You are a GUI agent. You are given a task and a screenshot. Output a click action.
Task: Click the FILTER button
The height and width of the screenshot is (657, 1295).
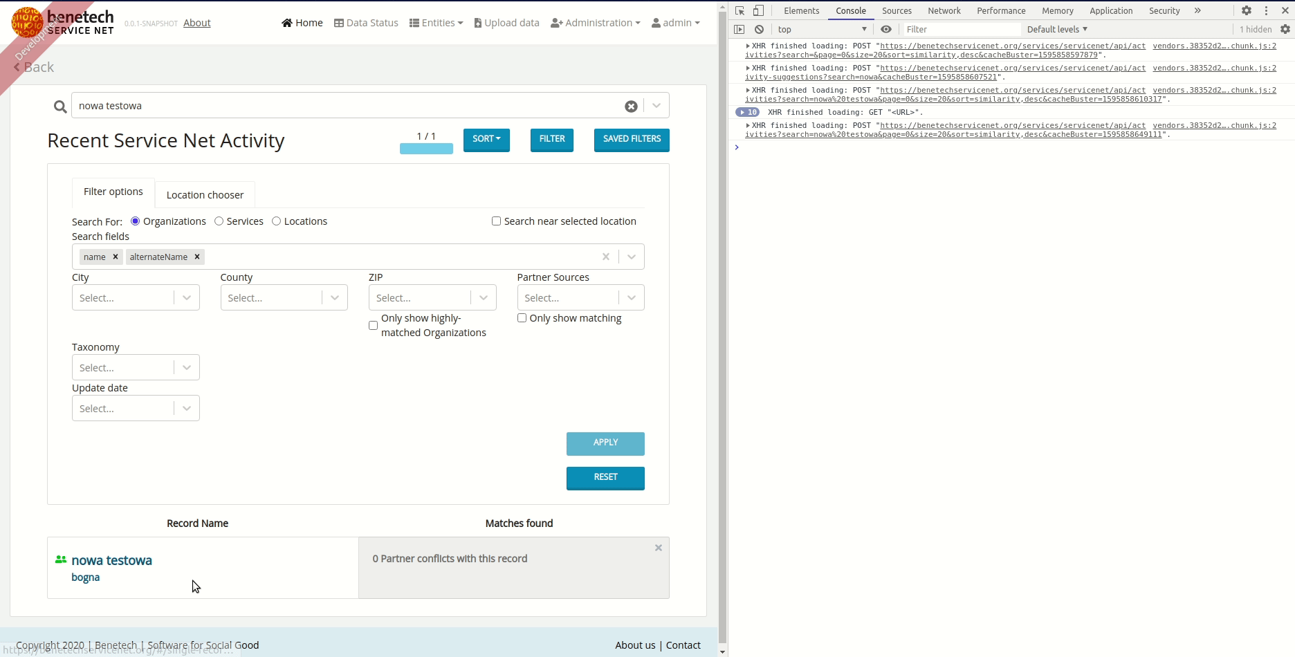tap(552, 140)
